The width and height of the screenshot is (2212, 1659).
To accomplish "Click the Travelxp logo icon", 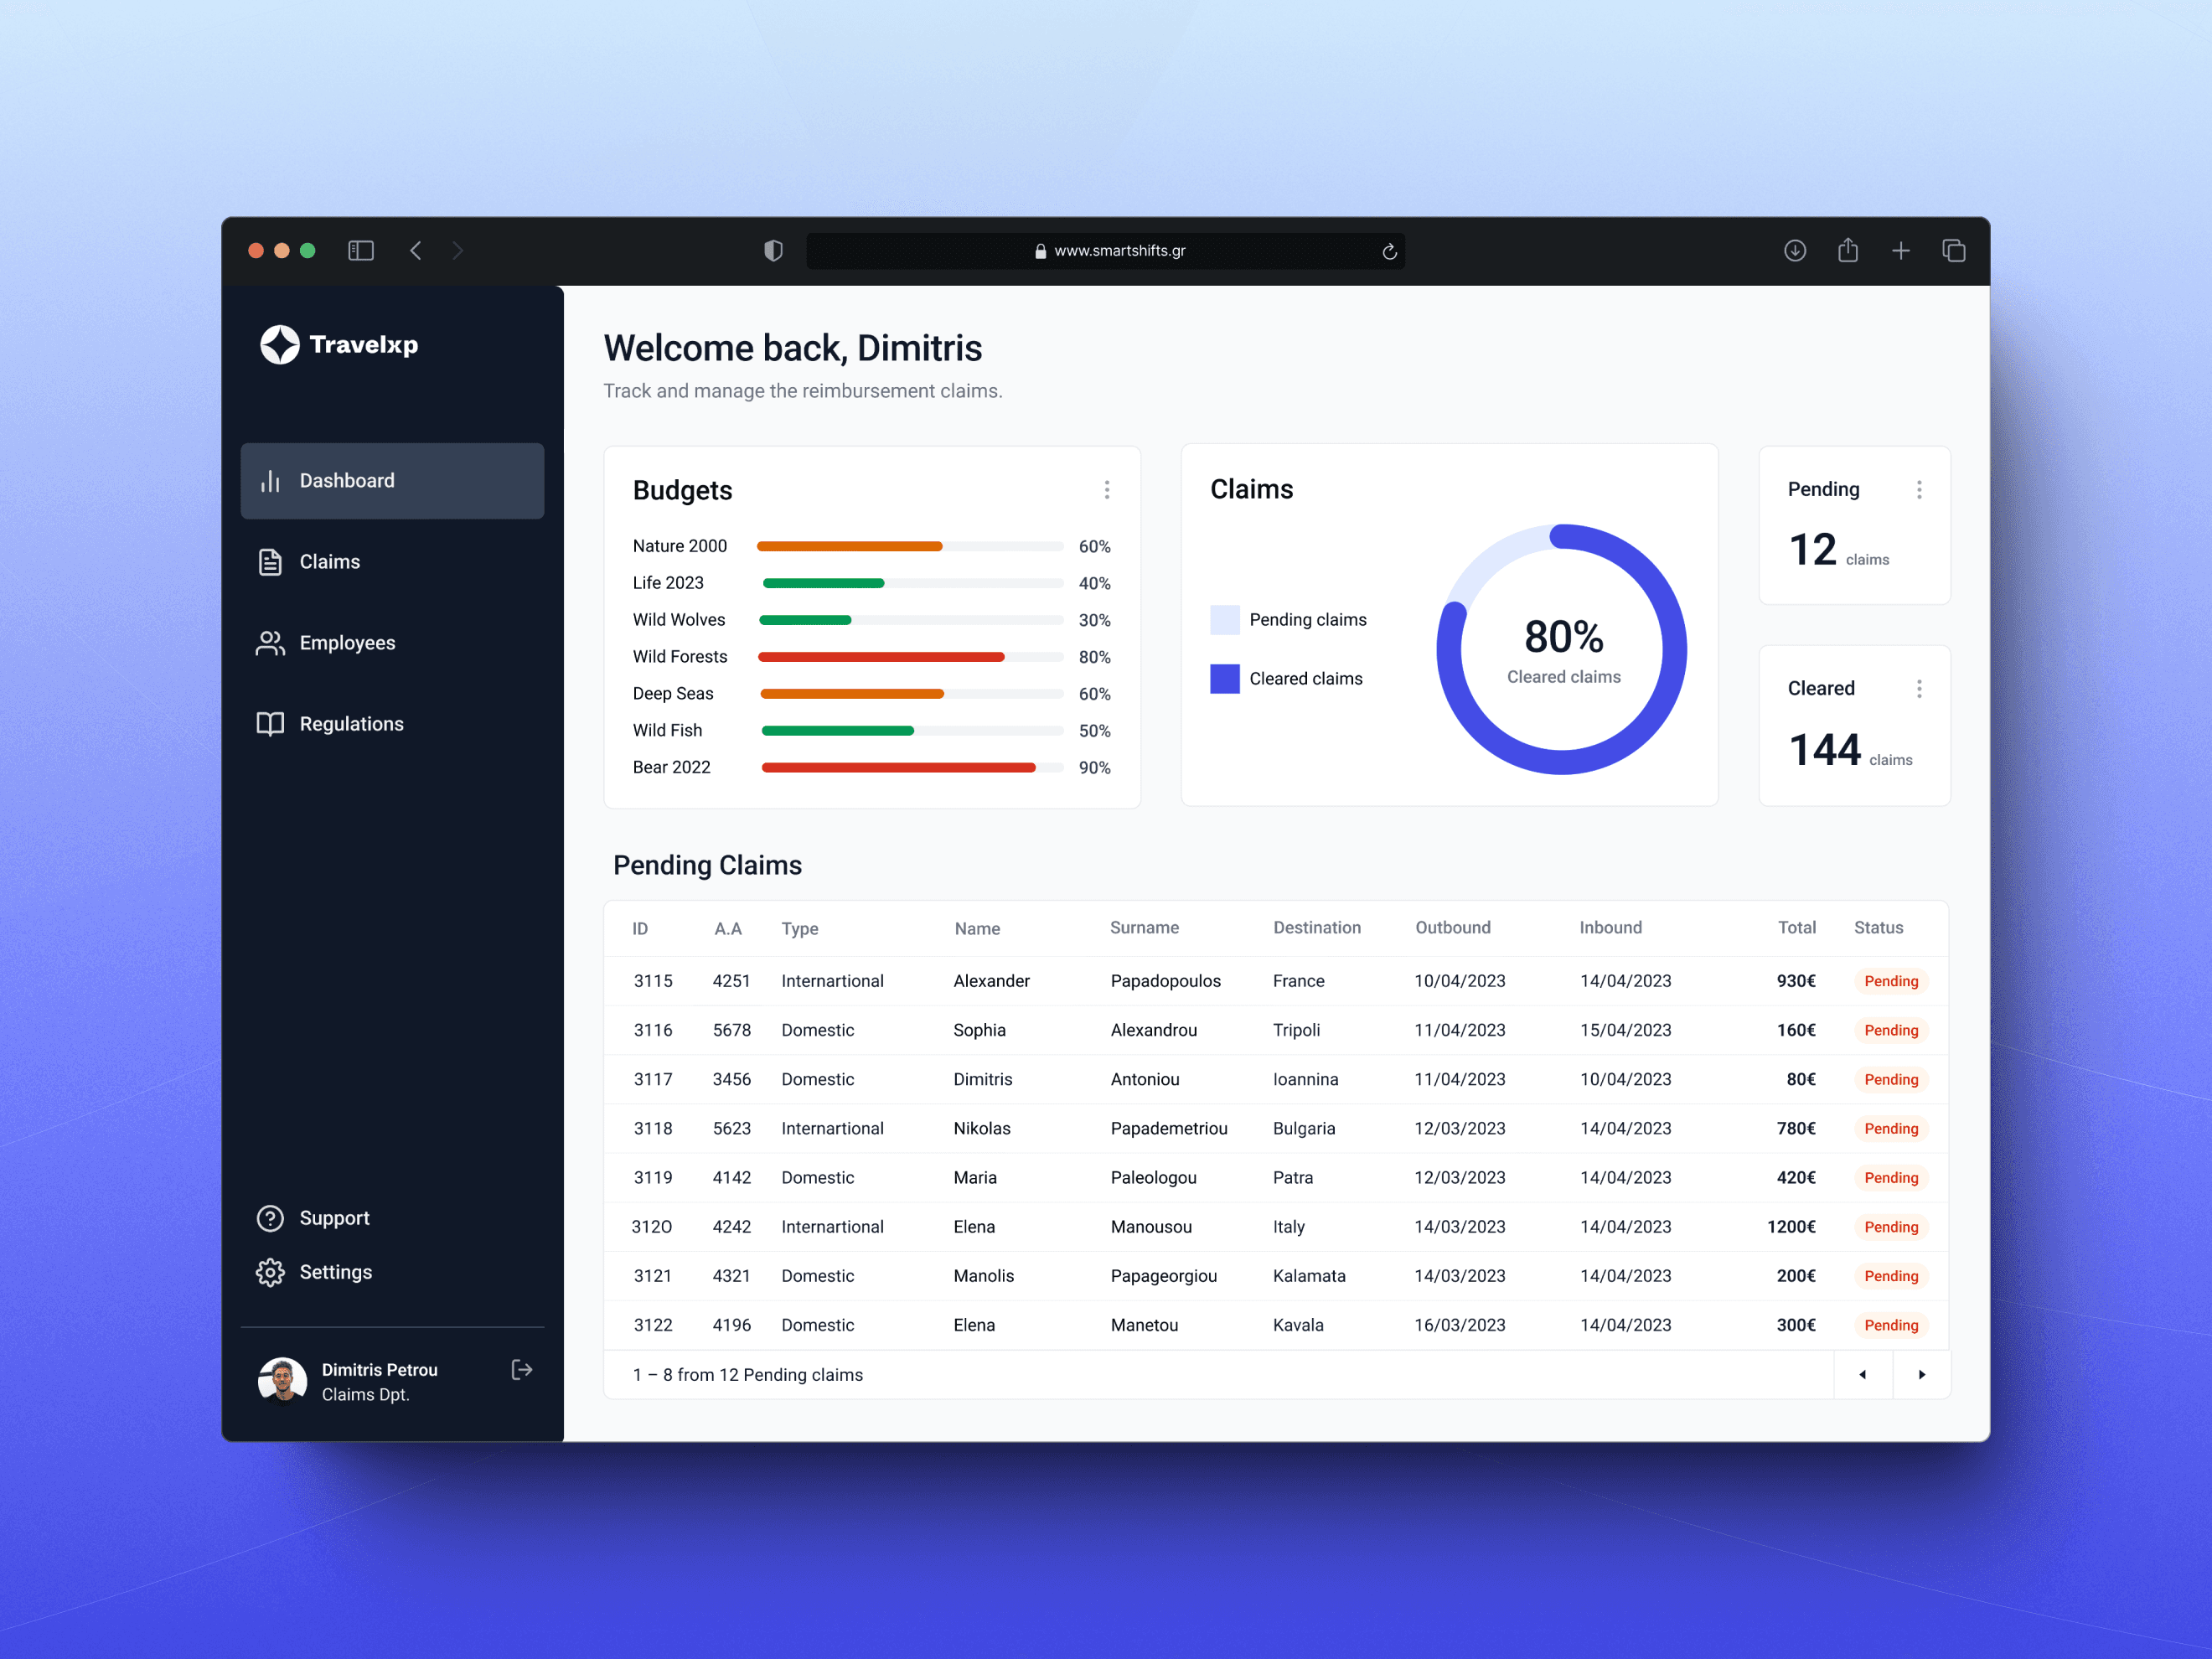I will coord(280,345).
